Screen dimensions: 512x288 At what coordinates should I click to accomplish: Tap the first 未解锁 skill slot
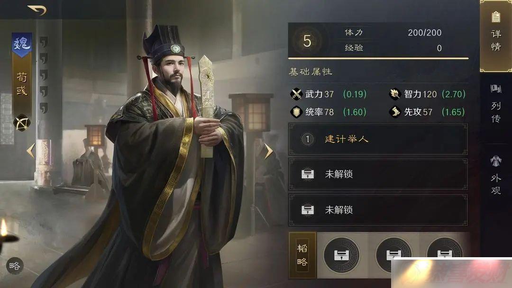pos(378,174)
